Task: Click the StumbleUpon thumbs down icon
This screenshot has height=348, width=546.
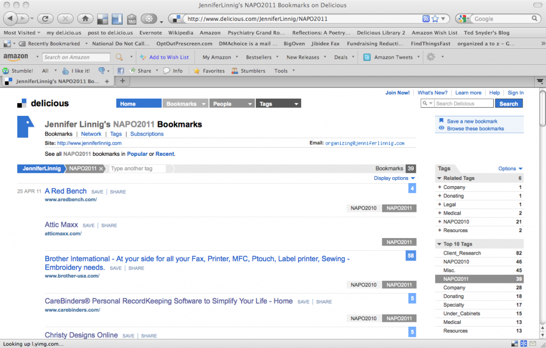Action: tap(102, 71)
